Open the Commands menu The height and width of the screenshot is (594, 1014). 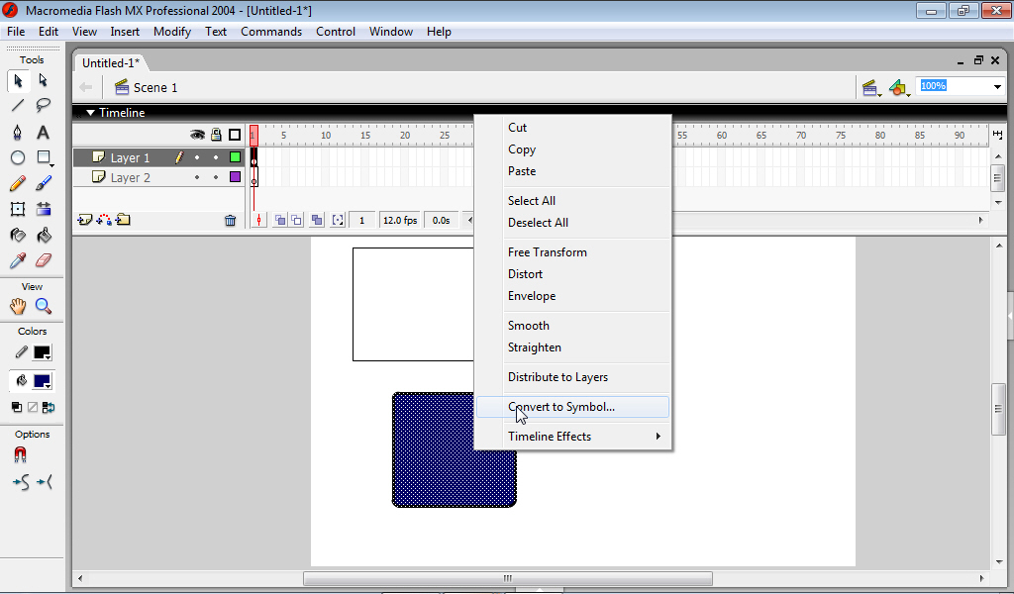[x=271, y=32]
